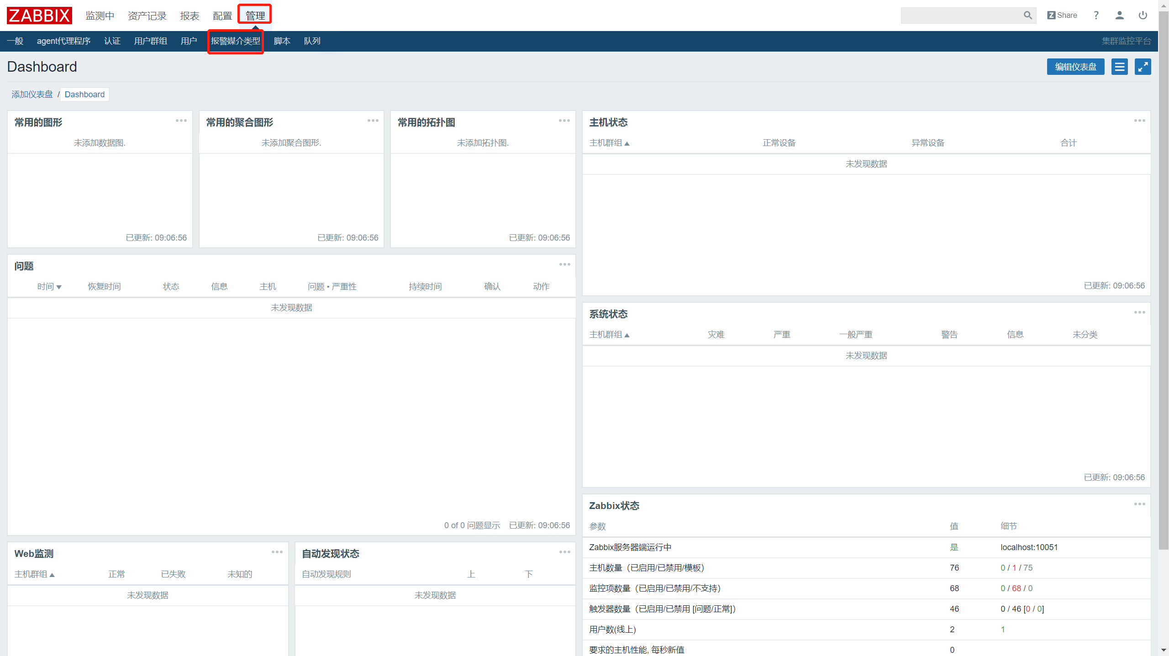
Task: Click the vertical page scrollbar
Action: click(x=1164, y=274)
